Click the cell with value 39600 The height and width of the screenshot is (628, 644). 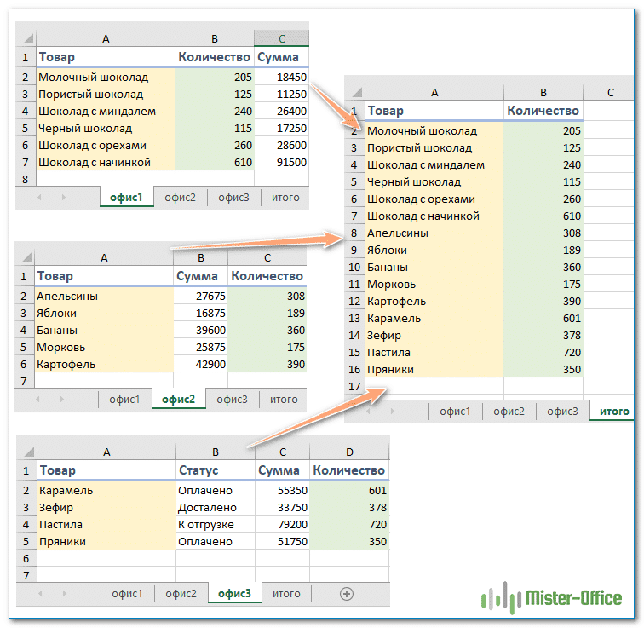[201, 331]
